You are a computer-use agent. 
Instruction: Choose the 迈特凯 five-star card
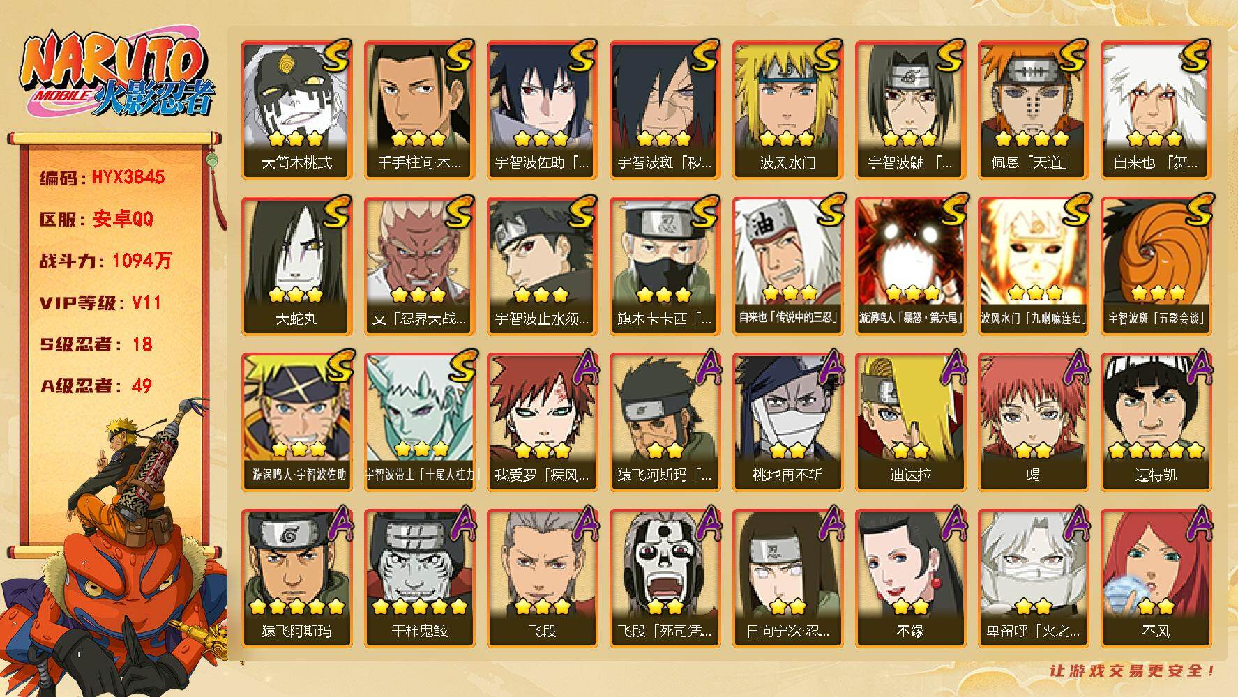coord(1156,422)
